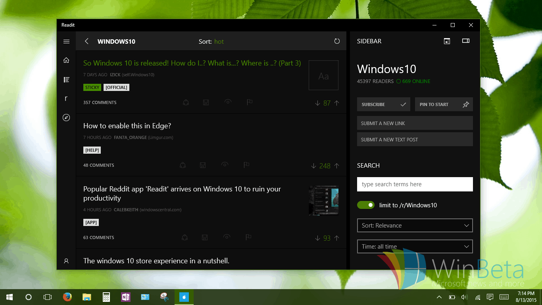
Task: Pin Windows10 subreddit to Start
Action: click(444, 104)
